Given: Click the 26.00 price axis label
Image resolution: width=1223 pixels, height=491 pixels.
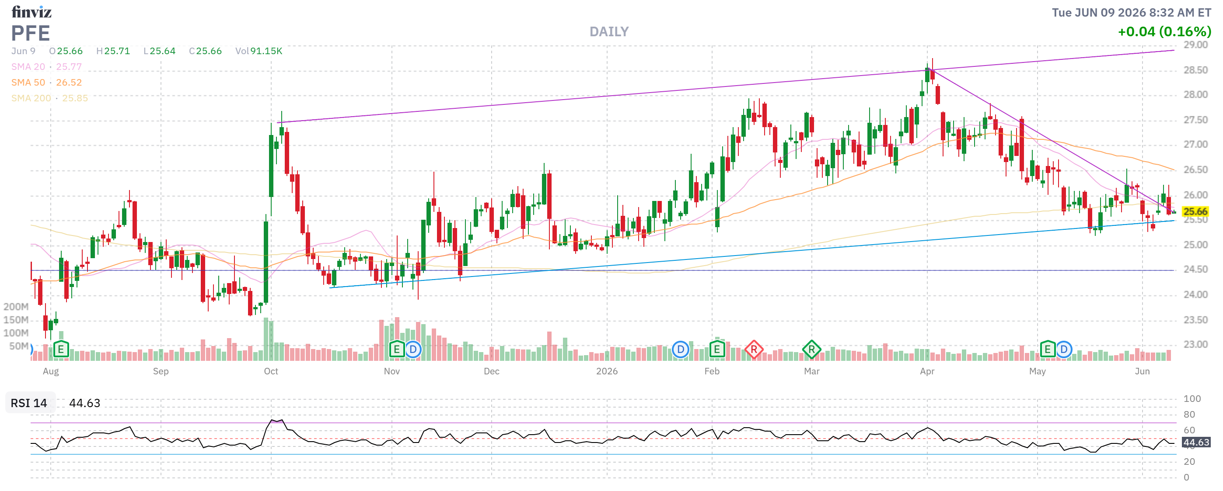Looking at the screenshot, I should point(1195,195).
